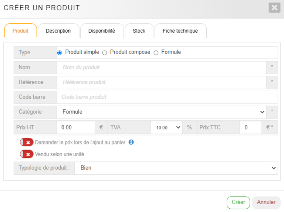Click the info icon beside price request option
The image size is (284, 212).
pos(131,142)
